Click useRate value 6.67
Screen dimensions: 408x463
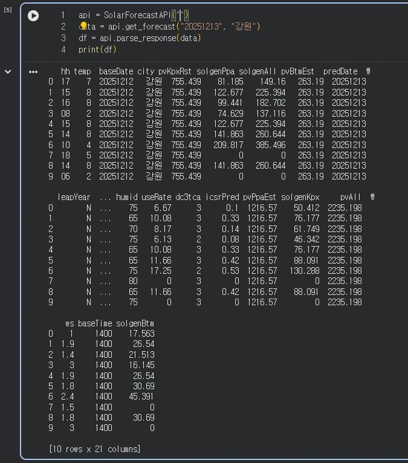pyautogui.click(x=163, y=208)
